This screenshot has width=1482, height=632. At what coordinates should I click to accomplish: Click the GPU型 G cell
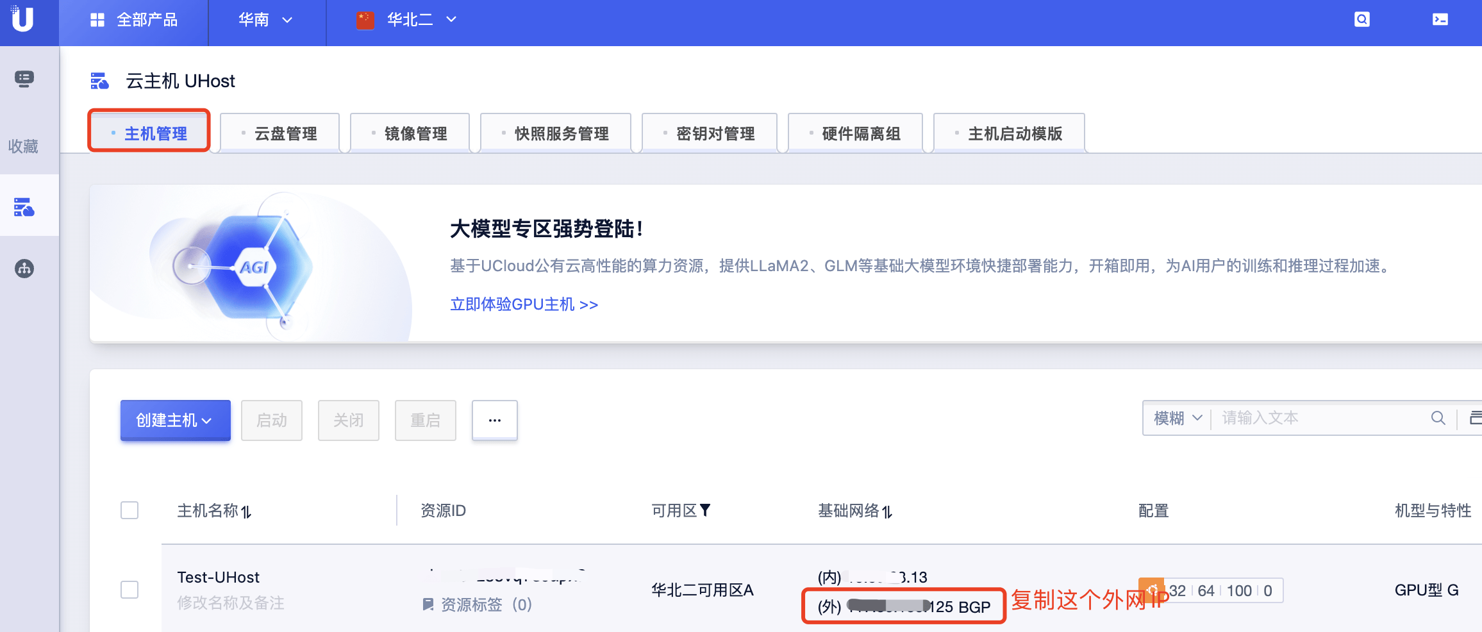[1427, 590]
